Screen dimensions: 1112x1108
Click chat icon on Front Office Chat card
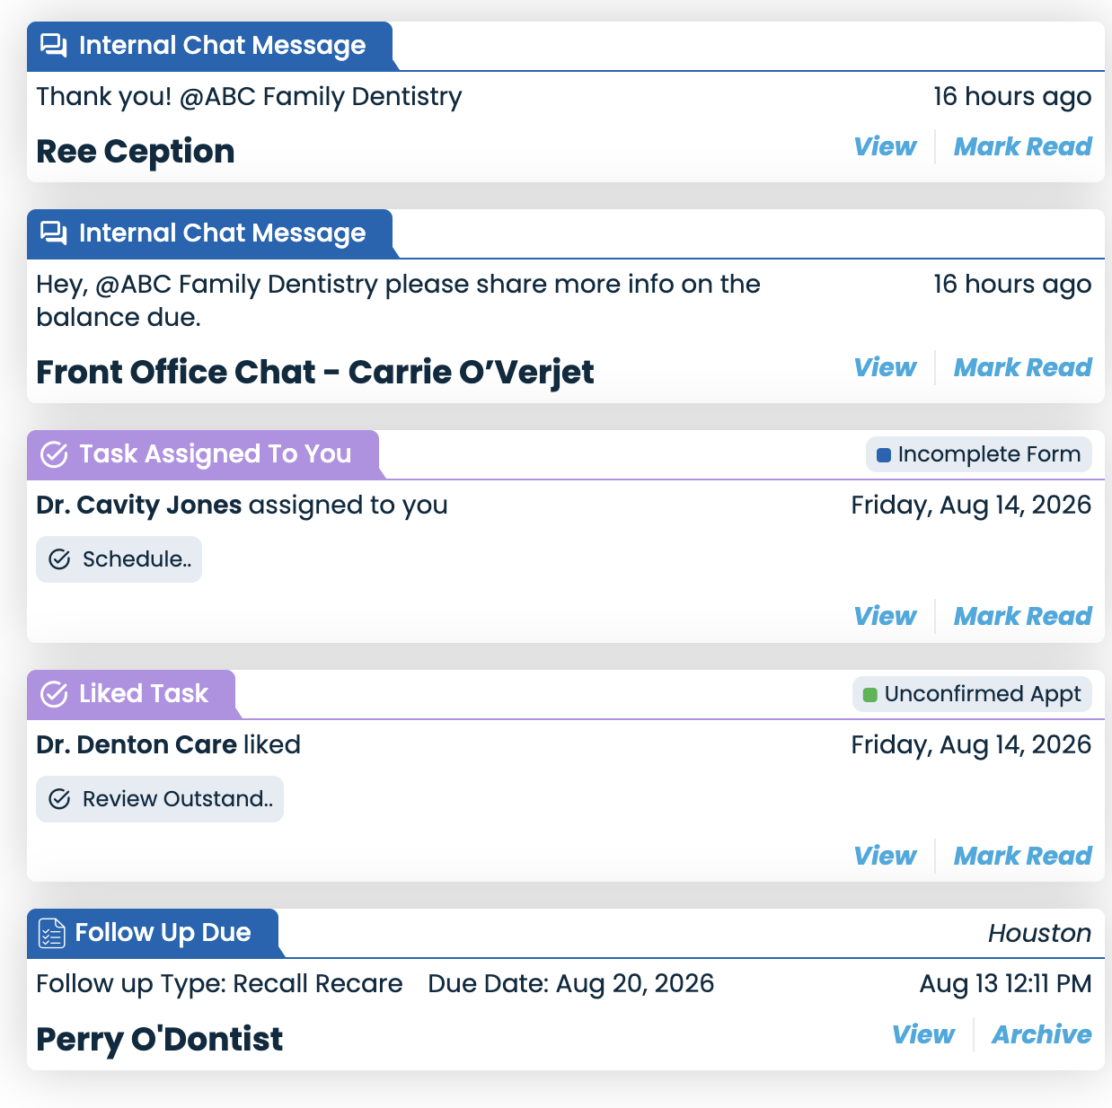[x=54, y=233]
